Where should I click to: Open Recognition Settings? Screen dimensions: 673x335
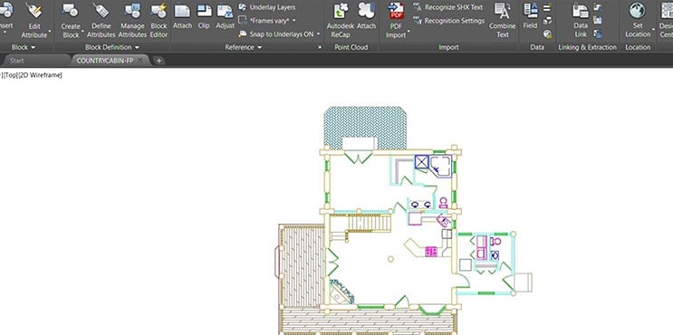(448, 21)
